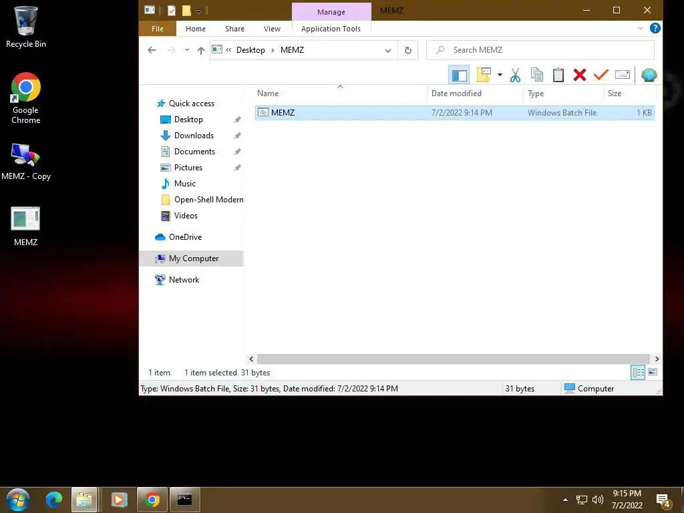This screenshot has width=684, height=513.
Task: Click the Help question mark icon
Action: tap(655, 28)
